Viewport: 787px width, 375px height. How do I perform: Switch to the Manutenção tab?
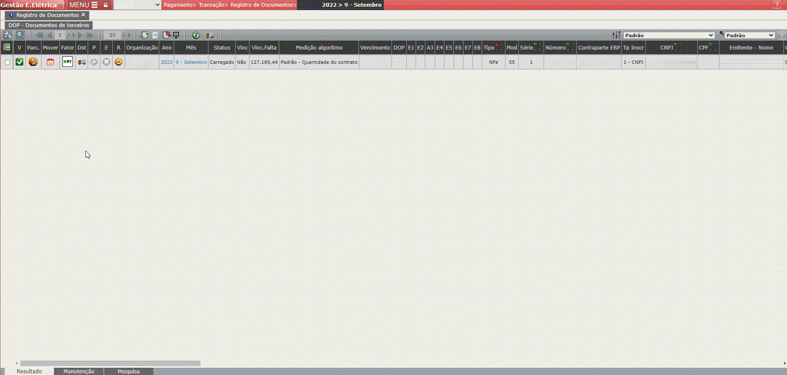coord(79,371)
